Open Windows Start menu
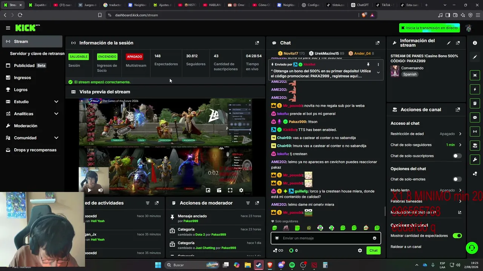Image resolution: width=483 pixels, height=271 pixels. 158,265
